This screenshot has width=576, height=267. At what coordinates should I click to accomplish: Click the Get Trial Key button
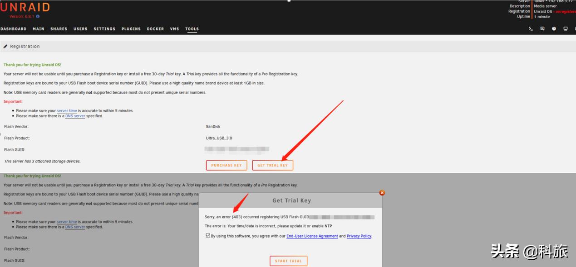273,165
